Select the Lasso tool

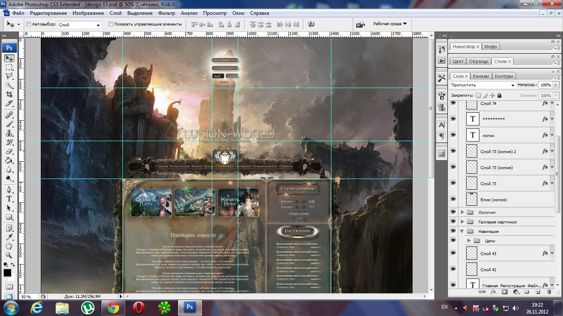click(9, 76)
